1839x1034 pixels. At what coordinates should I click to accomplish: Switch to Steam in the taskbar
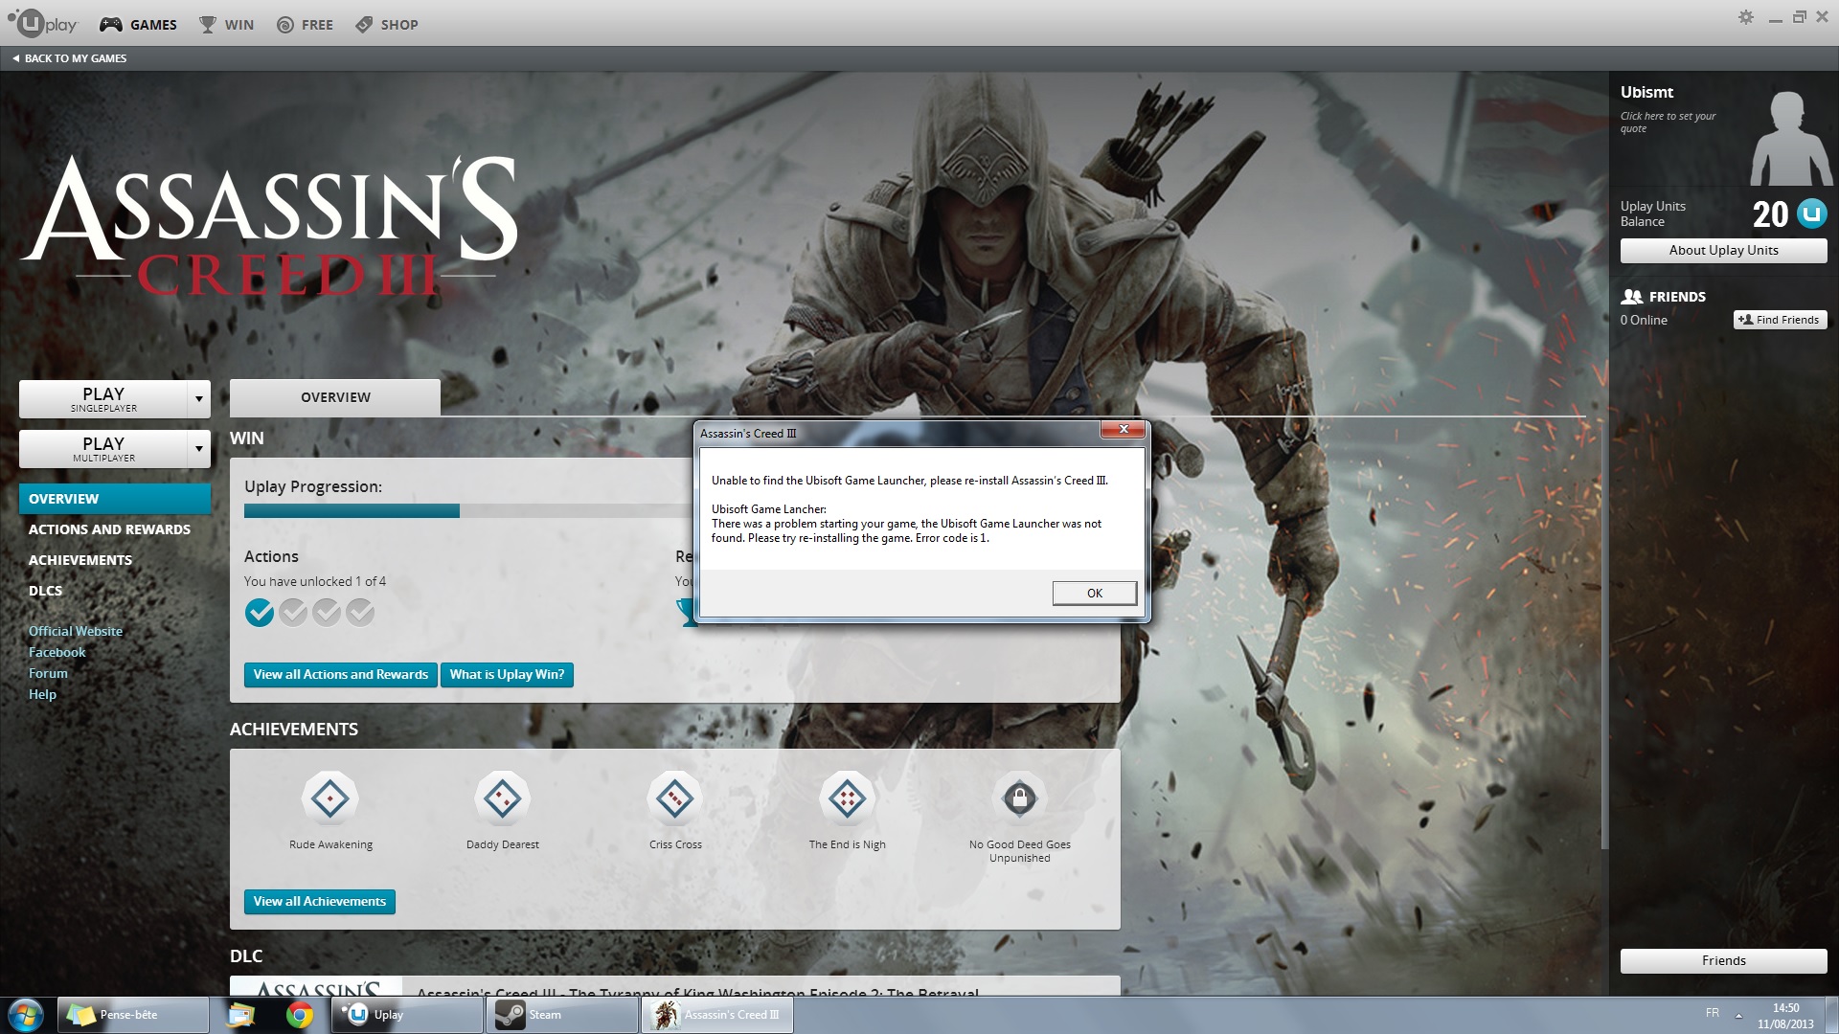[x=563, y=1015]
